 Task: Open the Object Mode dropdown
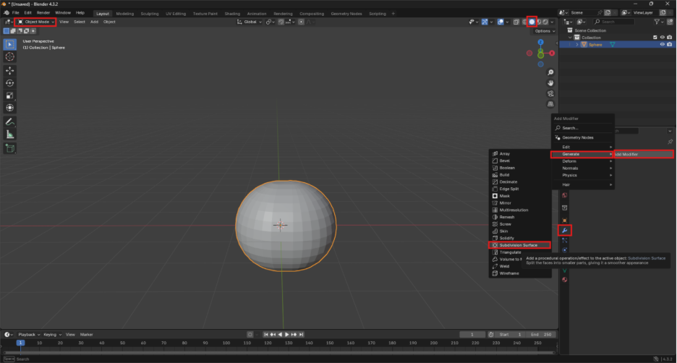tap(35, 22)
